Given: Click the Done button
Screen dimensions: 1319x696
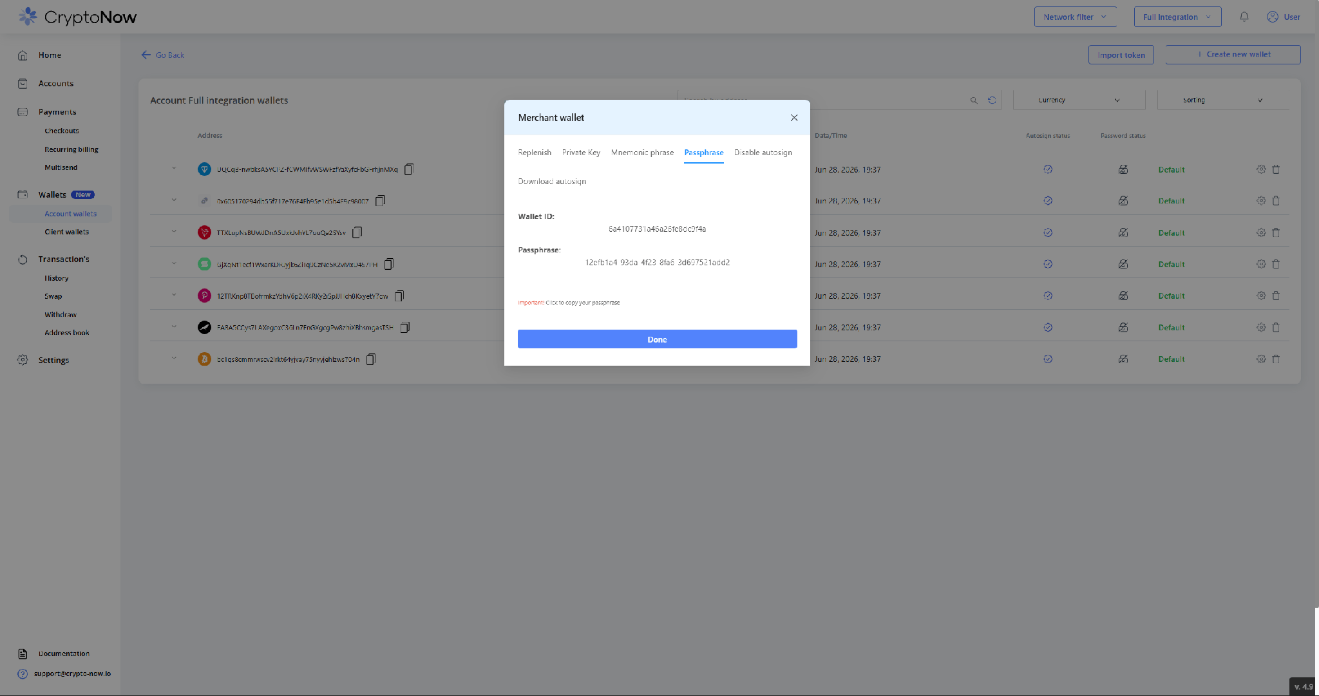Looking at the screenshot, I should tap(658, 339).
